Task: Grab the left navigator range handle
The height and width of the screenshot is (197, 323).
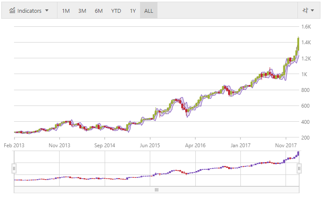Action: pos(14,168)
